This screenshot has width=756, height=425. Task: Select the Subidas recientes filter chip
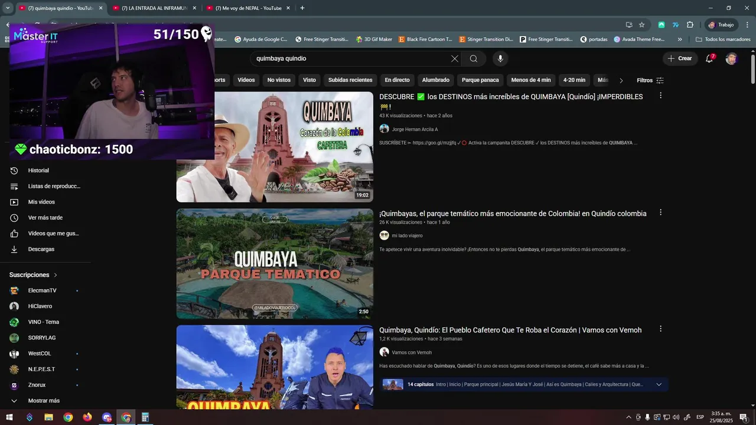point(350,80)
